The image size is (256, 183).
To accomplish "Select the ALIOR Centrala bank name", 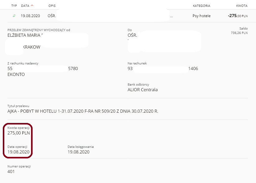I will (x=142, y=90).
